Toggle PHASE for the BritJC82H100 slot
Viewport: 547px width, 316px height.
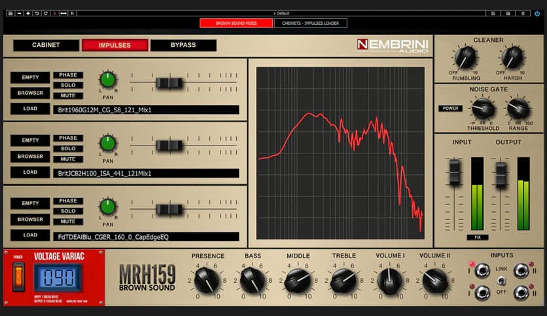click(68, 138)
